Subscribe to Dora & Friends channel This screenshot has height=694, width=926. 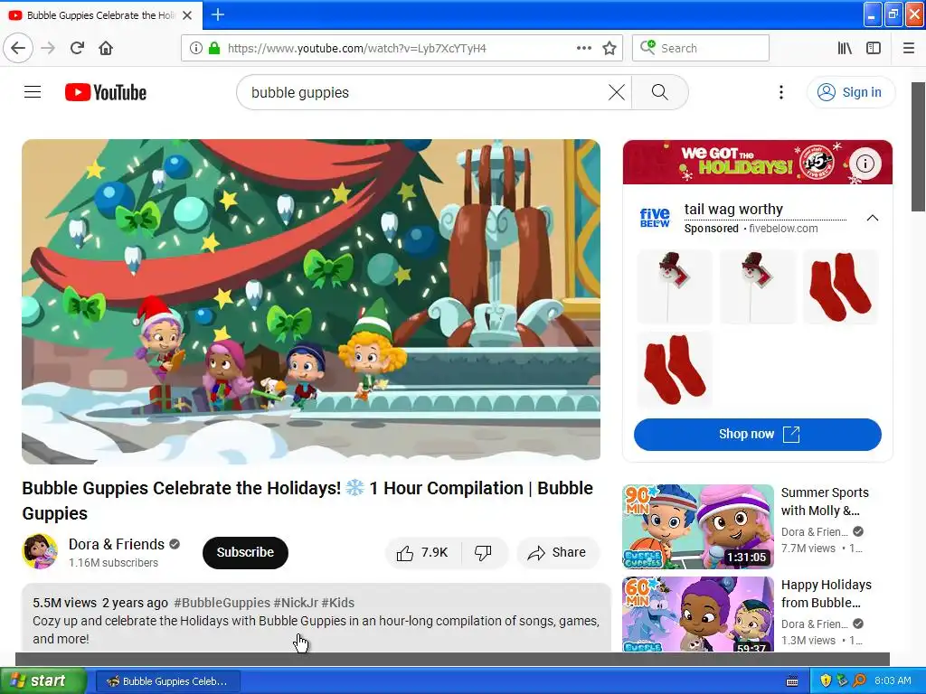245,552
